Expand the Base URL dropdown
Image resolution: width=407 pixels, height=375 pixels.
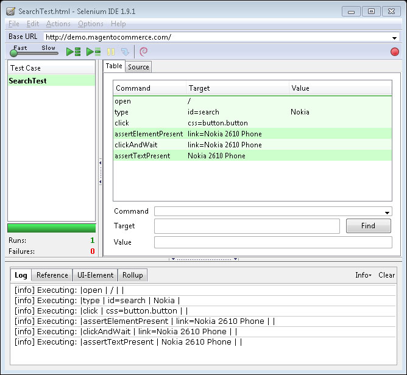[x=394, y=38]
